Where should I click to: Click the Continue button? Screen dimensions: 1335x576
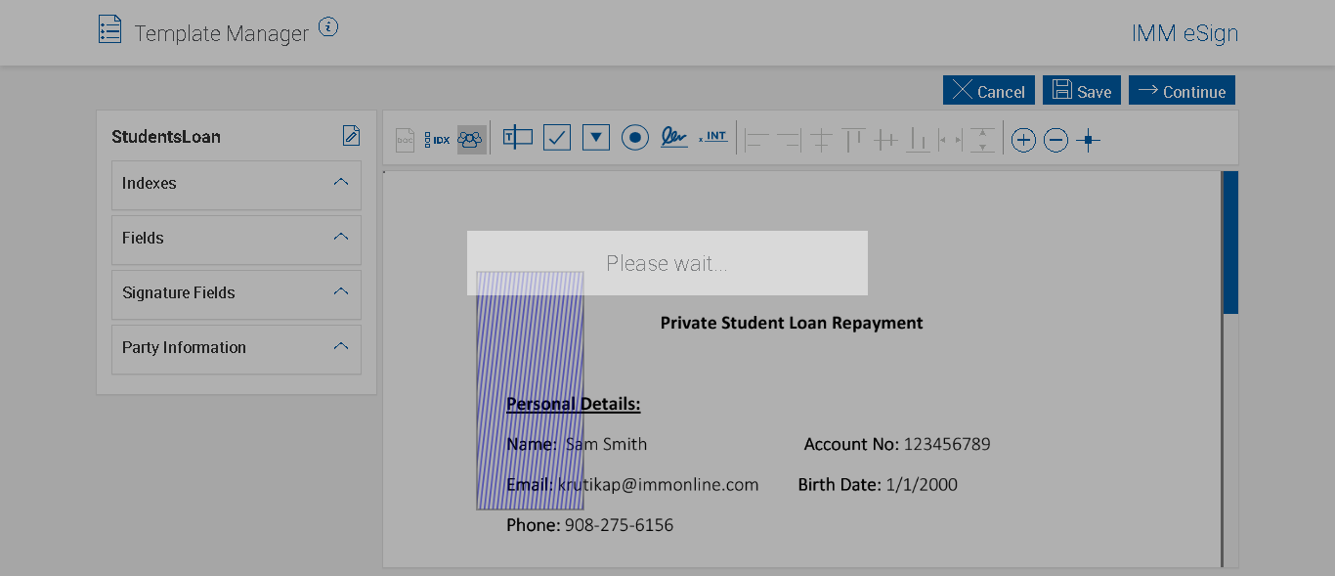[x=1183, y=90]
